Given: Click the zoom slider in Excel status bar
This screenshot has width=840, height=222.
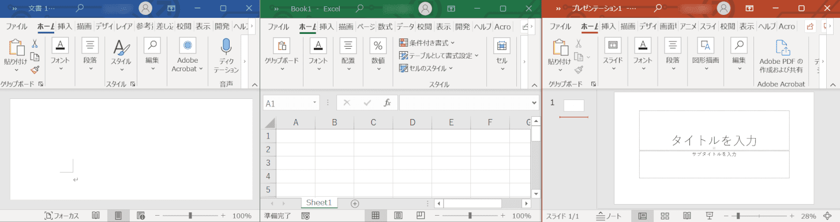Looking at the screenshot, I should [x=471, y=216].
